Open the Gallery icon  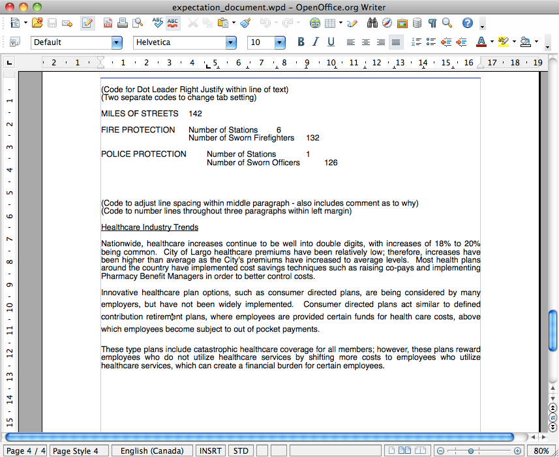point(402,24)
